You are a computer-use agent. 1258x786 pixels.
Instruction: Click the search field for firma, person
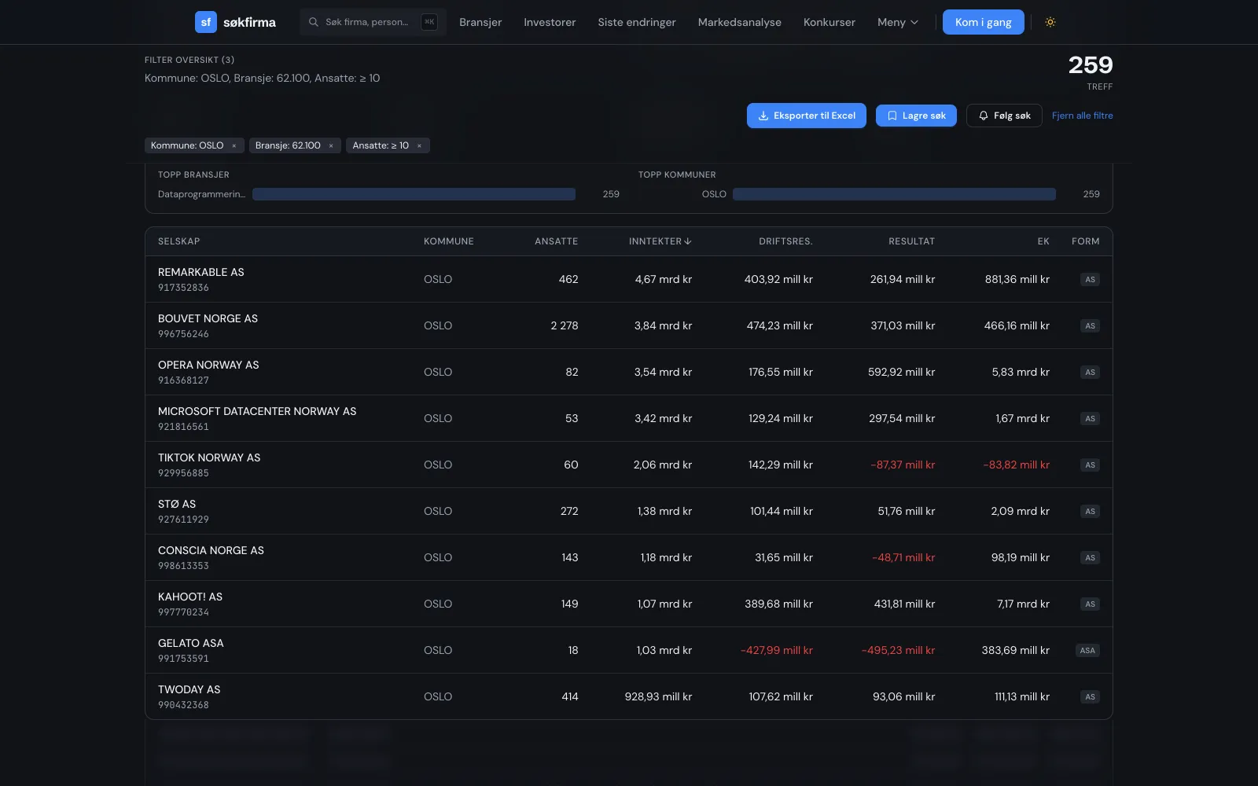373,22
